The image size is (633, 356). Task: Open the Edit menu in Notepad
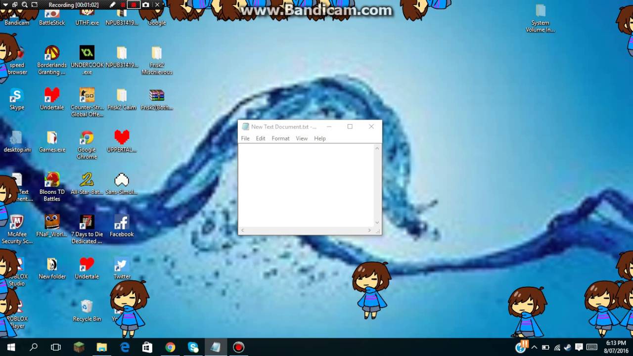[261, 138]
